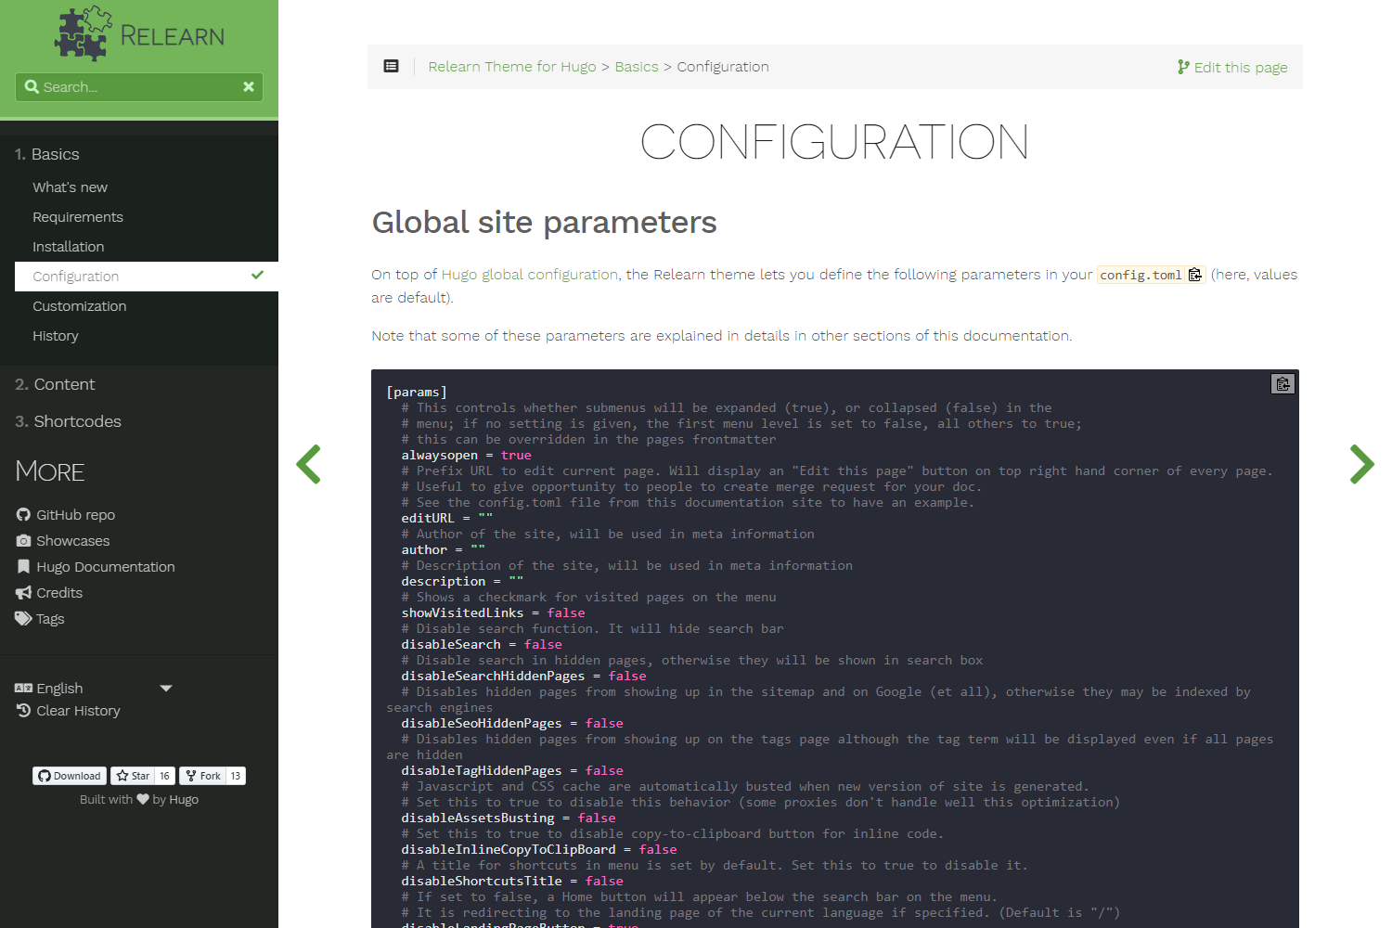Open Hugo Documentation shortcut
The width and height of the screenshot is (1392, 928).
[96, 567]
